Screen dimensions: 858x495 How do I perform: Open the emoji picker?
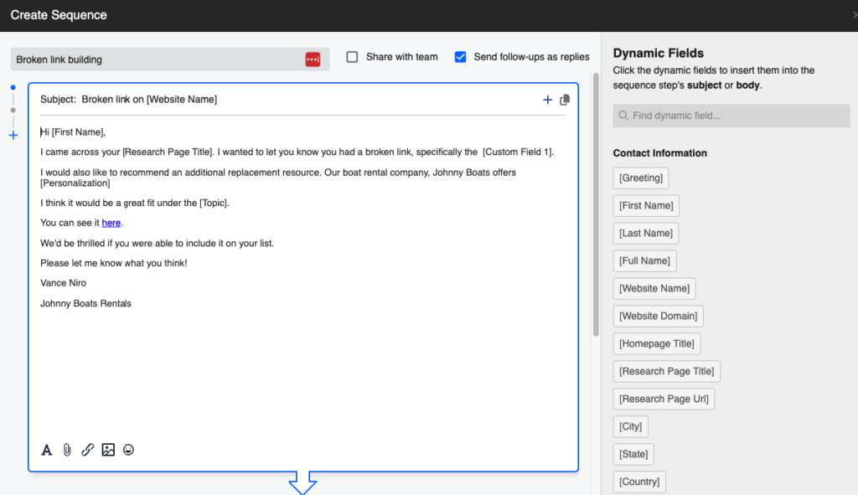[x=128, y=450]
